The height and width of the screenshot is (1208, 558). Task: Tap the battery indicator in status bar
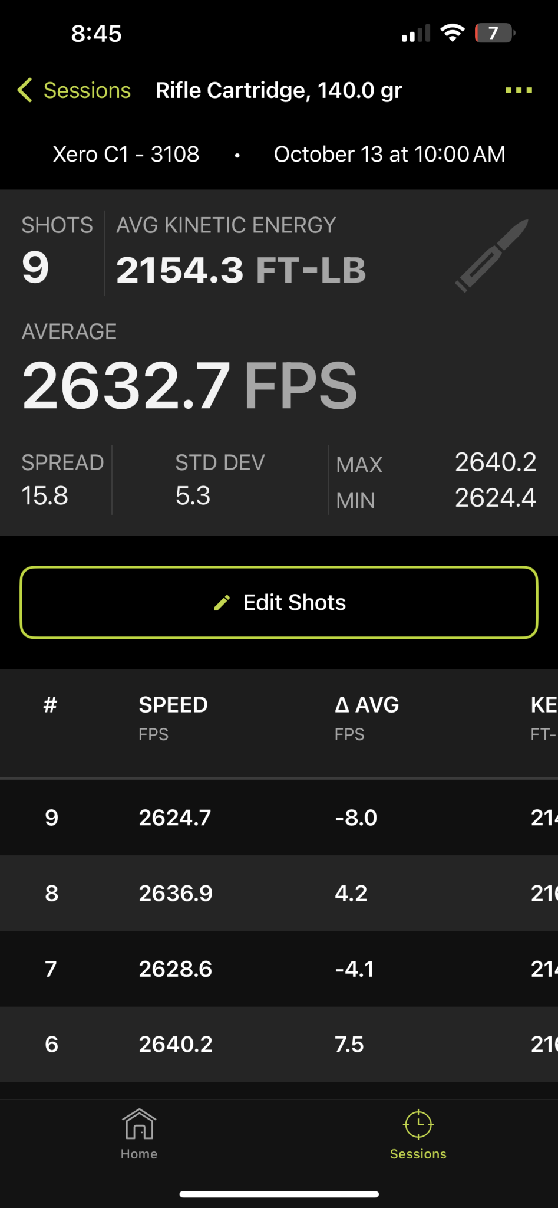point(495,33)
